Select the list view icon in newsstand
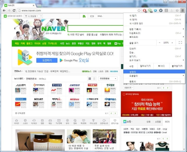 click(94, 79)
